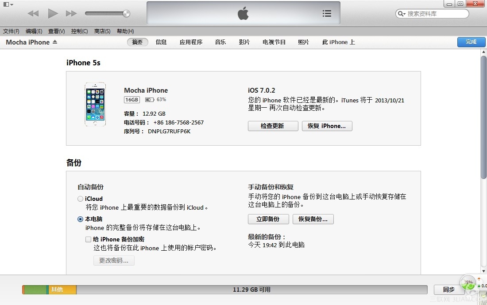Switch to the 此 iPhone 上 tab
Viewport: 487px width, 305px height.
tap(339, 42)
